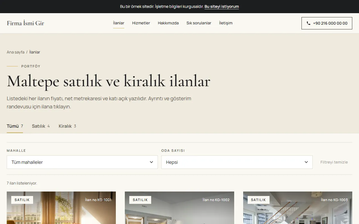Click the PORTFÖY section label

click(31, 66)
